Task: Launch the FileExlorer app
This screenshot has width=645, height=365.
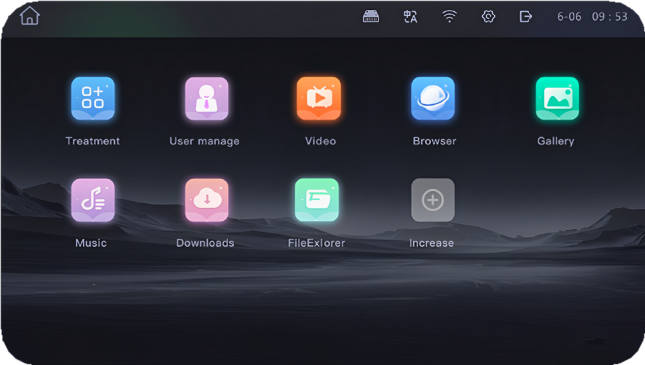Action: click(317, 200)
